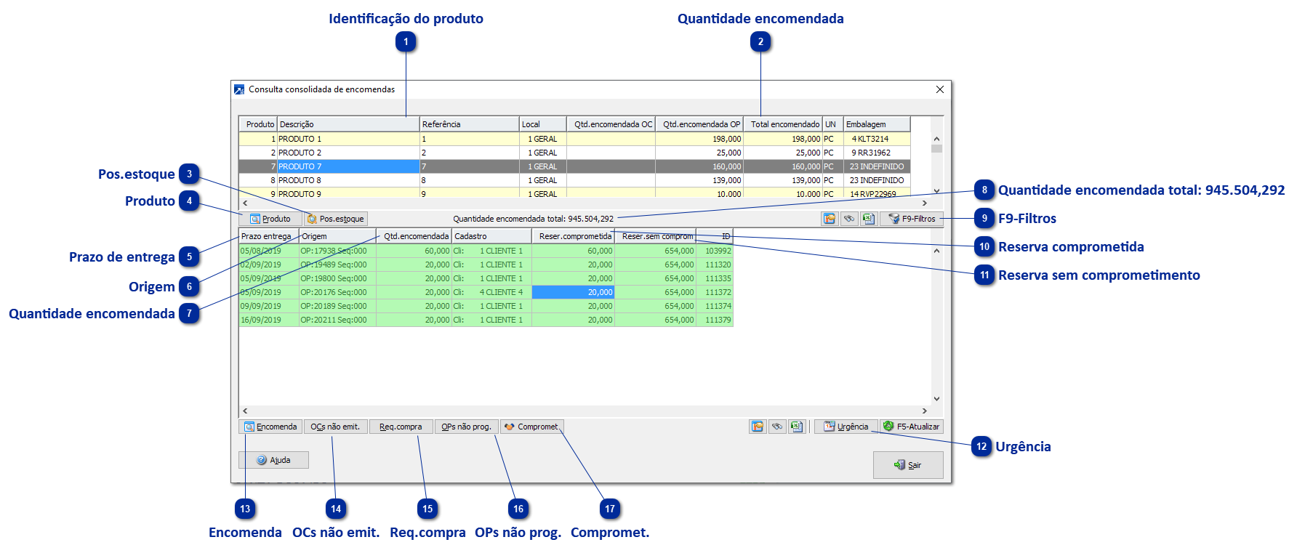Export the orders grid with the Excel icon near Urgência

pos(797,427)
